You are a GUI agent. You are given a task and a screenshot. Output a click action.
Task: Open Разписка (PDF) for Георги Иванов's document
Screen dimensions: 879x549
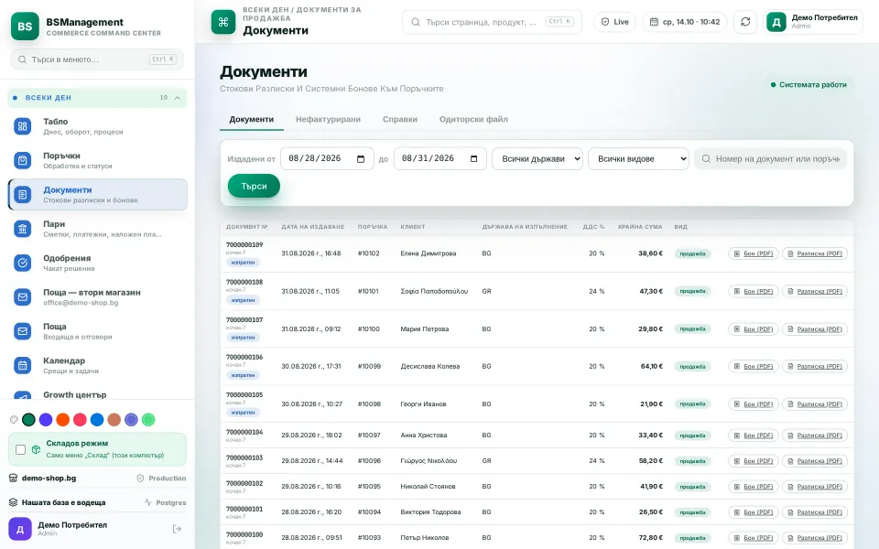pyautogui.click(x=815, y=404)
